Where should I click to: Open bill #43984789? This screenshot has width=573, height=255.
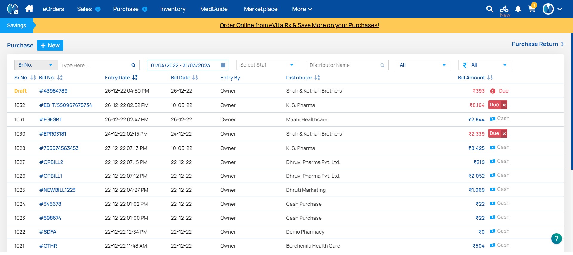[53, 91]
